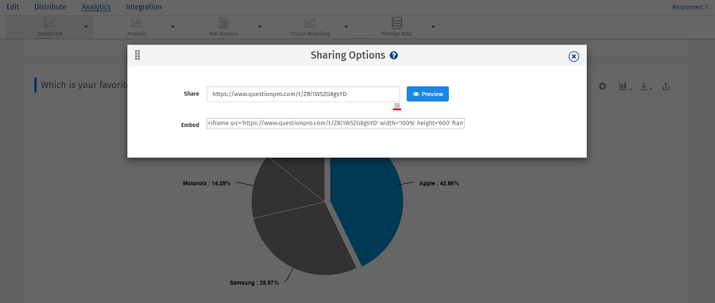Click the Choice Modelling icon
The image size is (715, 303).
[310, 23]
